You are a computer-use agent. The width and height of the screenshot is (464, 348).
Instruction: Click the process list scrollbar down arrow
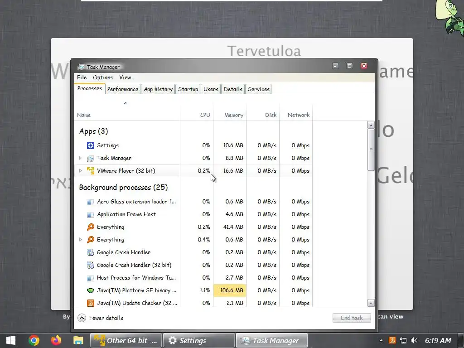[x=371, y=303]
